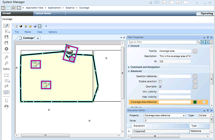Click the fit-to-window icon below 100%
The width and height of the screenshot is (215, 140).
point(6,75)
